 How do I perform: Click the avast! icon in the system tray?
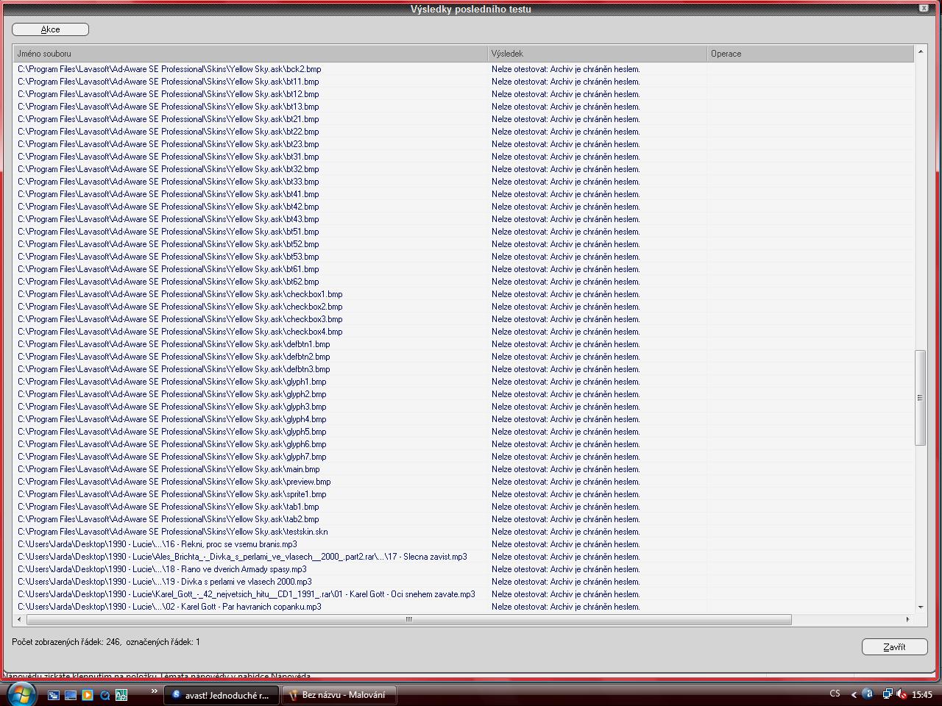click(x=868, y=694)
